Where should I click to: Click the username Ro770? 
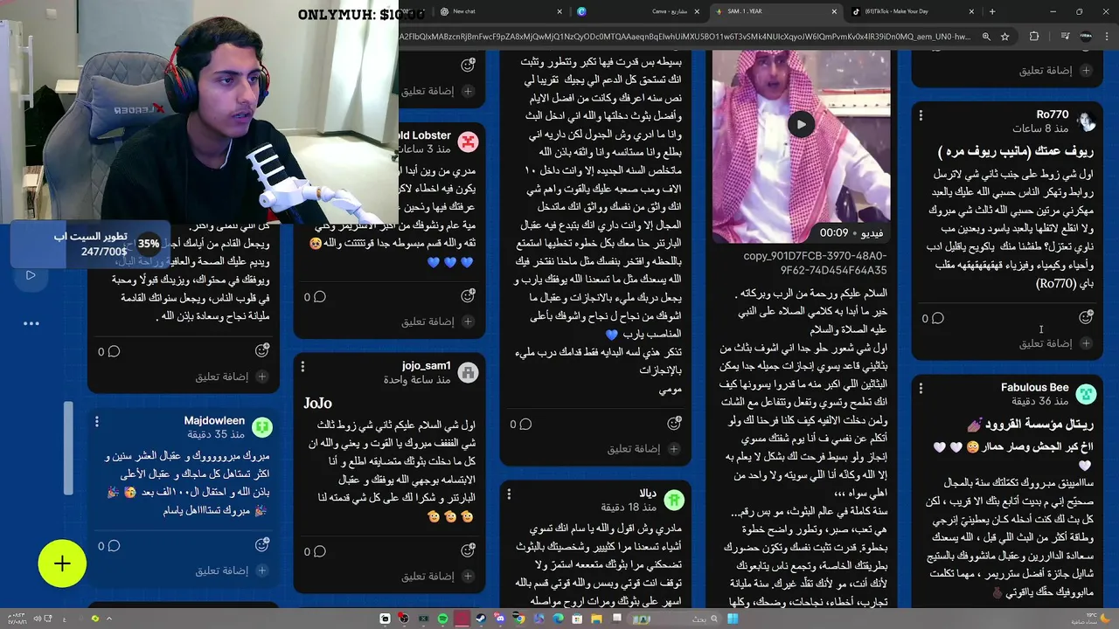[x=1053, y=114]
